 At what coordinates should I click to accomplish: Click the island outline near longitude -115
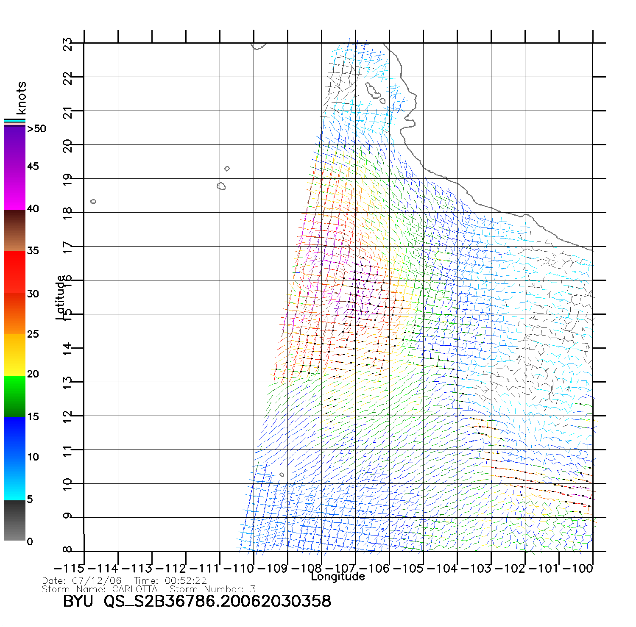[93, 201]
